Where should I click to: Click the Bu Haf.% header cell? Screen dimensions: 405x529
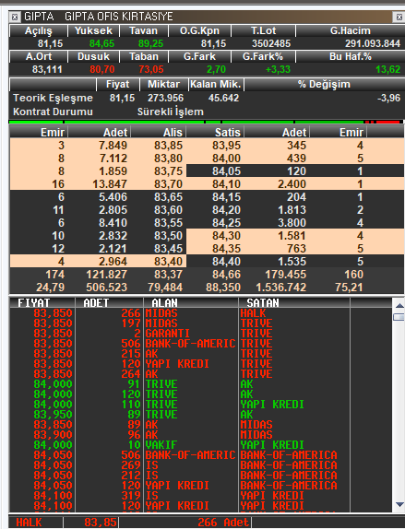(x=350, y=56)
